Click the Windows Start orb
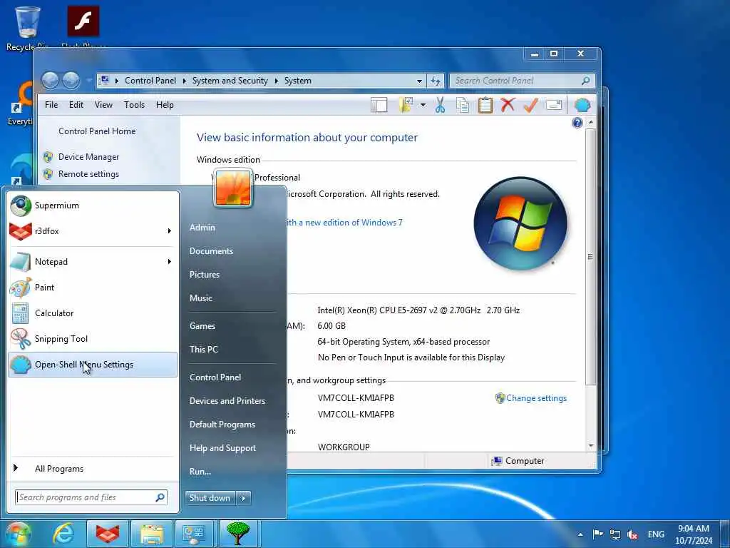This screenshot has height=548, width=730. click(x=19, y=534)
